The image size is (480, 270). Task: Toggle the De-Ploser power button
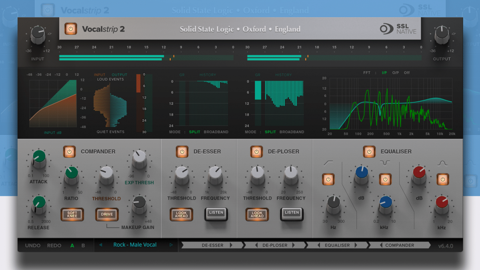click(256, 152)
